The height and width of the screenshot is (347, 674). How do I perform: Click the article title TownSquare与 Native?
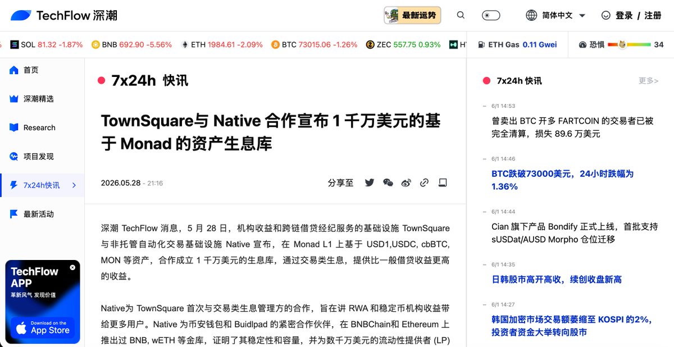[271, 132]
